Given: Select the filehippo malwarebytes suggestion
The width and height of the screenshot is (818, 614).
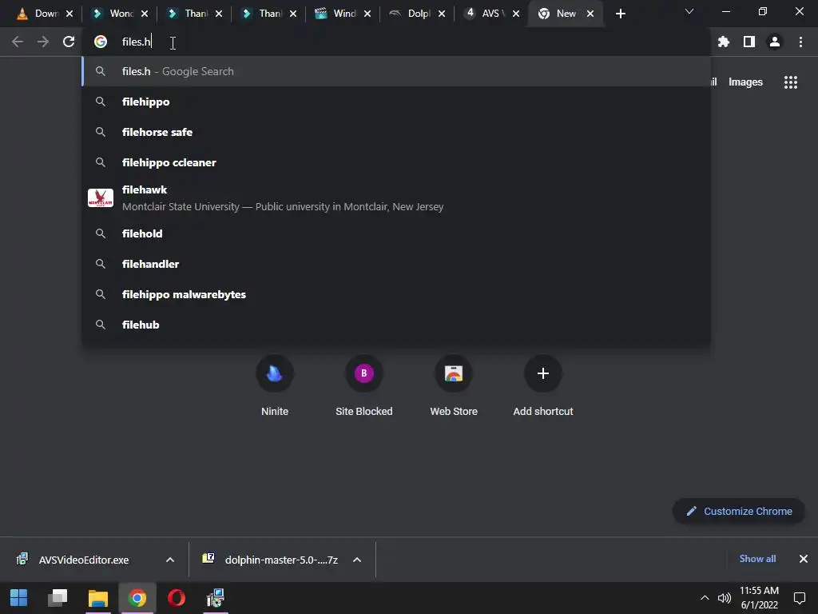Looking at the screenshot, I should pos(396,294).
